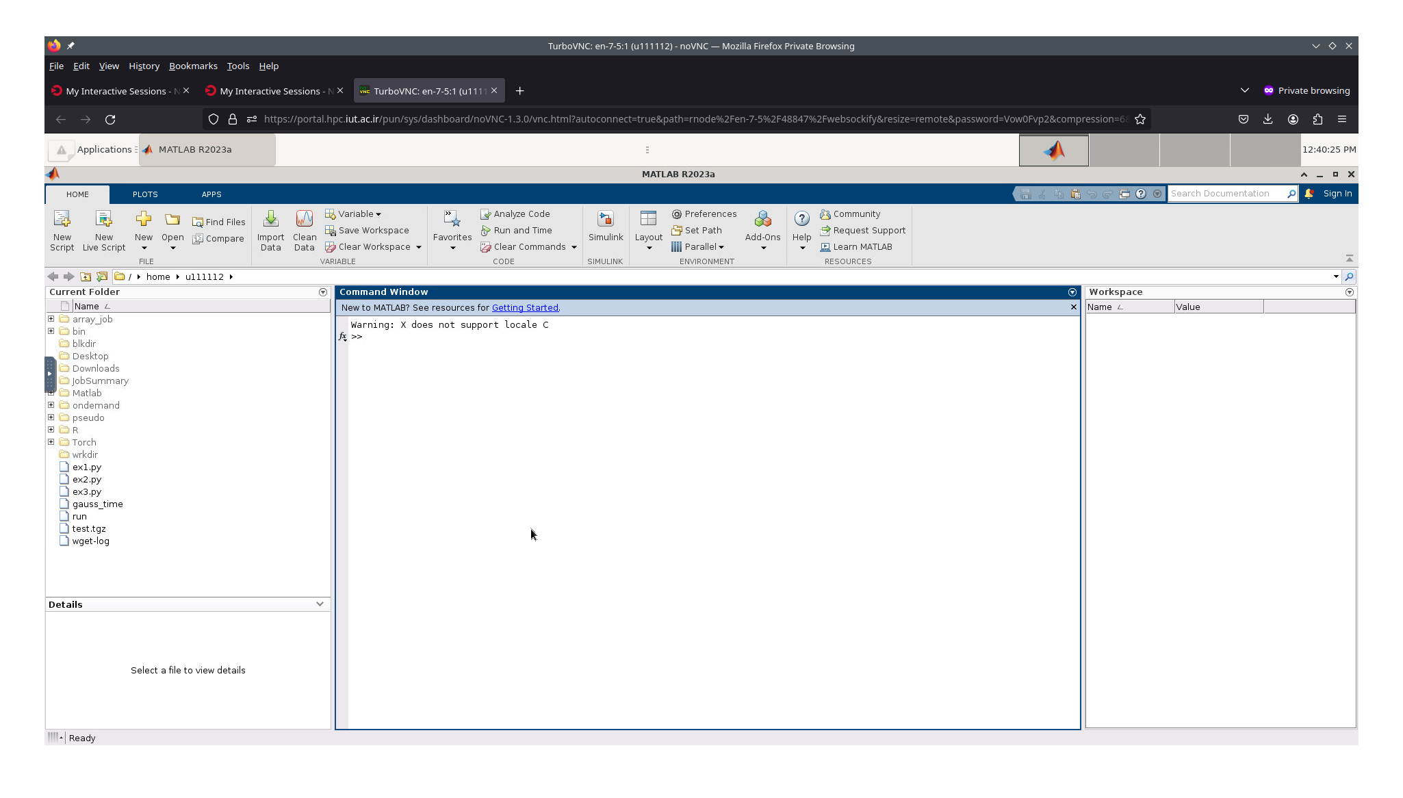Open Clear Workspace dropdown arrow

[419, 247]
